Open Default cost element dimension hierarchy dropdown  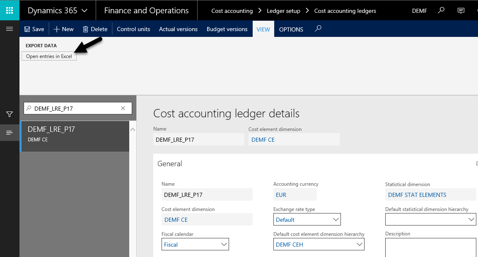(359, 245)
